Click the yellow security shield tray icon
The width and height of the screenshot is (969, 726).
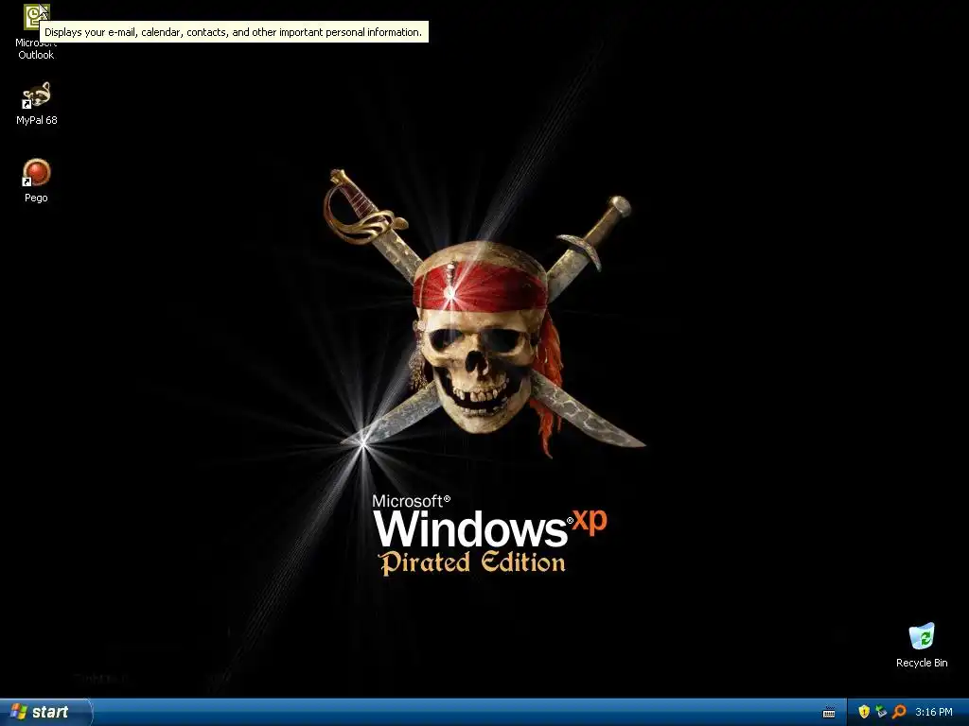pos(864,712)
